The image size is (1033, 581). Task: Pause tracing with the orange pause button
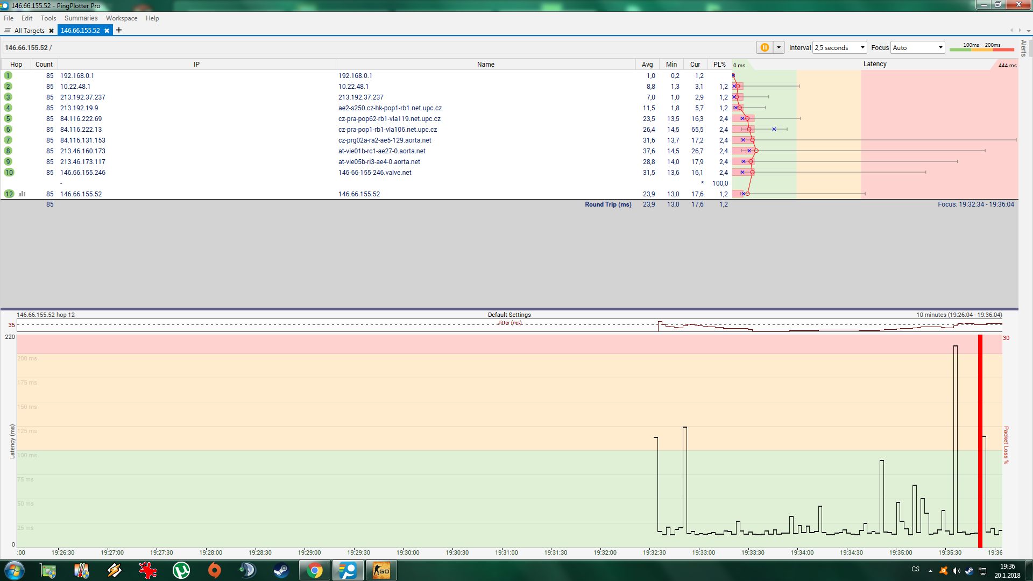click(x=764, y=47)
